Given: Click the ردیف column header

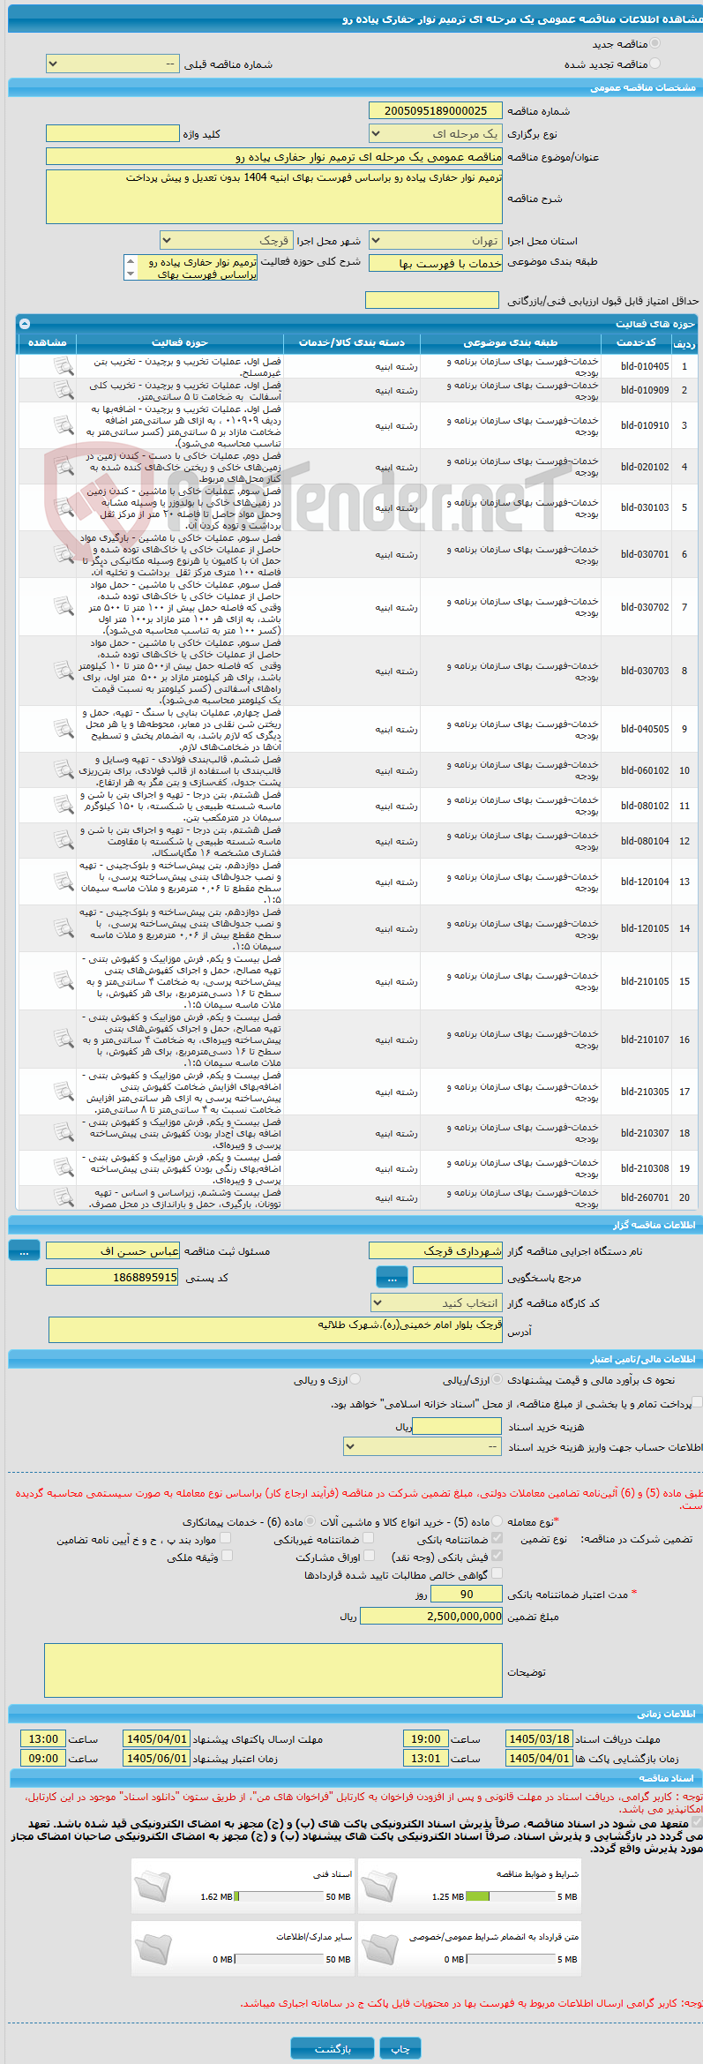Looking at the screenshot, I should pos(684,342).
